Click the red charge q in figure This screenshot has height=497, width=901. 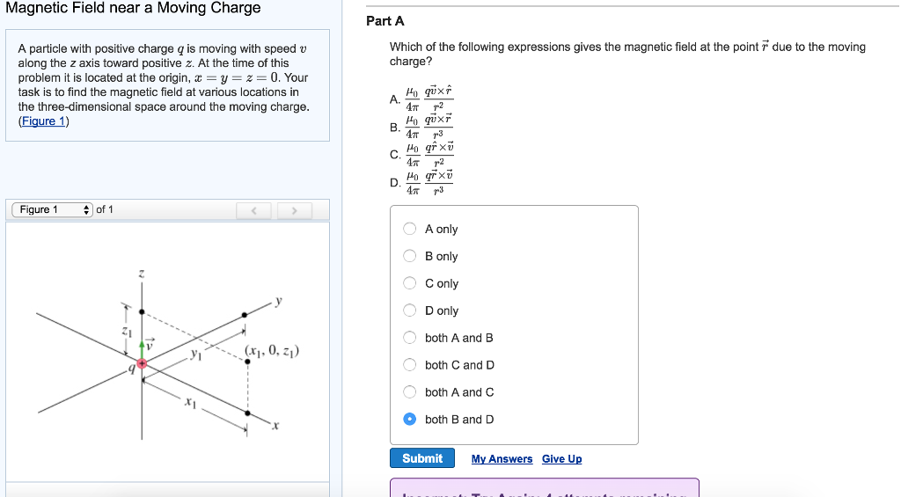(142, 362)
